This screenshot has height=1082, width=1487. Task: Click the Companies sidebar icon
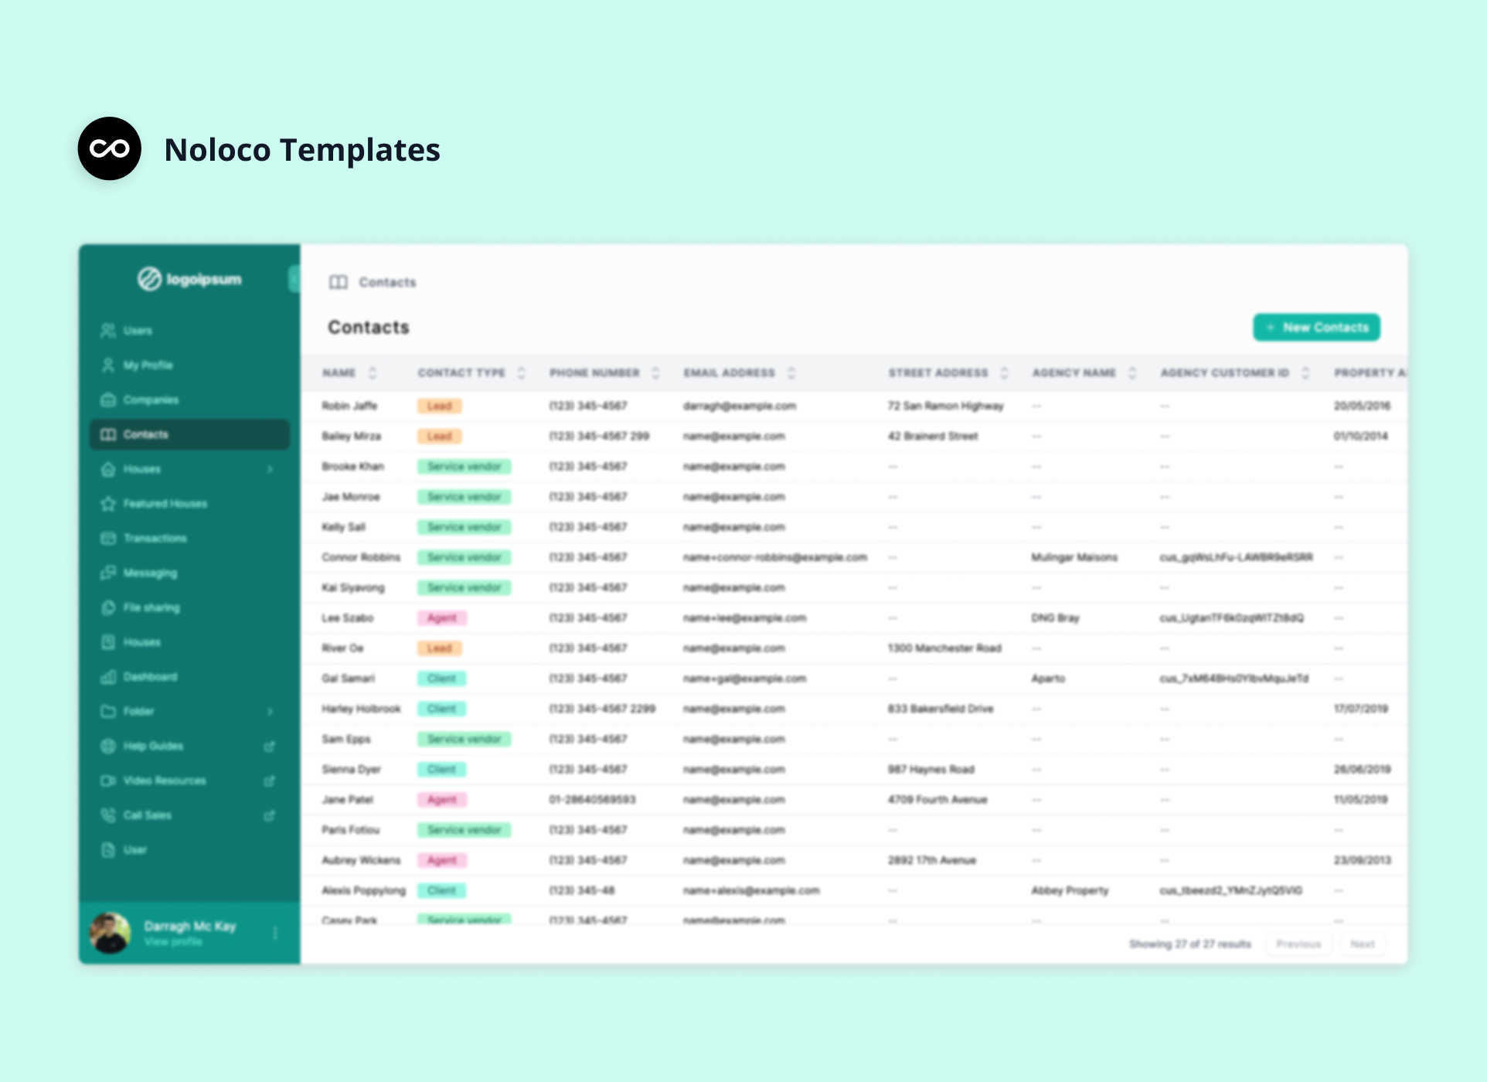pyautogui.click(x=108, y=400)
